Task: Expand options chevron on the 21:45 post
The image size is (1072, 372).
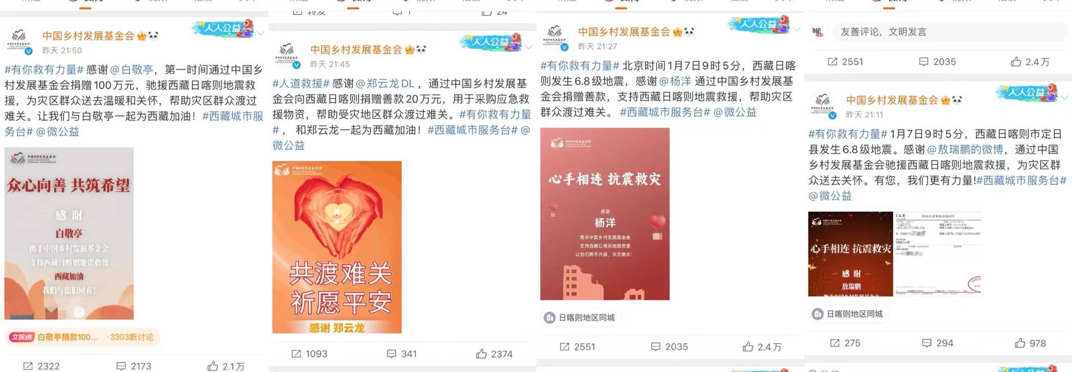Action: coord(529,47)
